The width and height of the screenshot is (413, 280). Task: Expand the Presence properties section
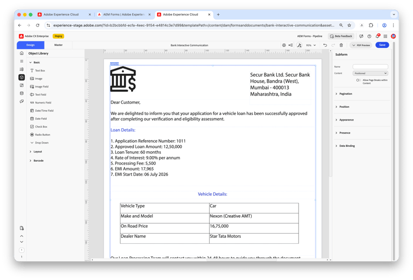coord(343,133)
